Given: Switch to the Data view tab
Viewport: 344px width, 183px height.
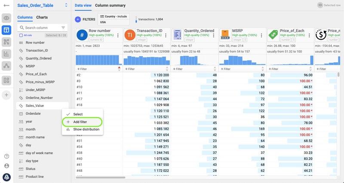Looking at the screenshot, I should [83, 5].
